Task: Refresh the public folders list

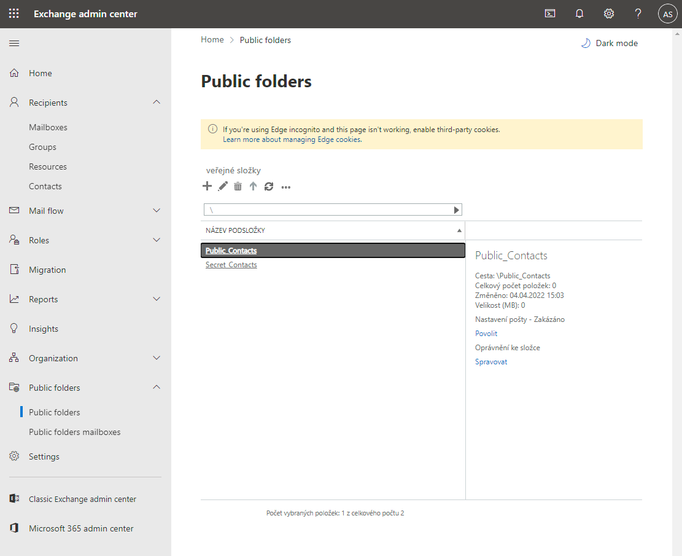Action: pos(269,186)
